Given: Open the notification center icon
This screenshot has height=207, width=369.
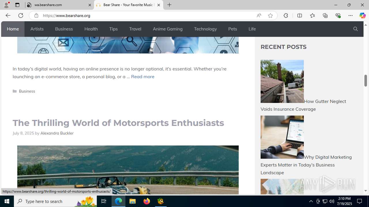Looking at the screenshot, I should pos(360,201).
